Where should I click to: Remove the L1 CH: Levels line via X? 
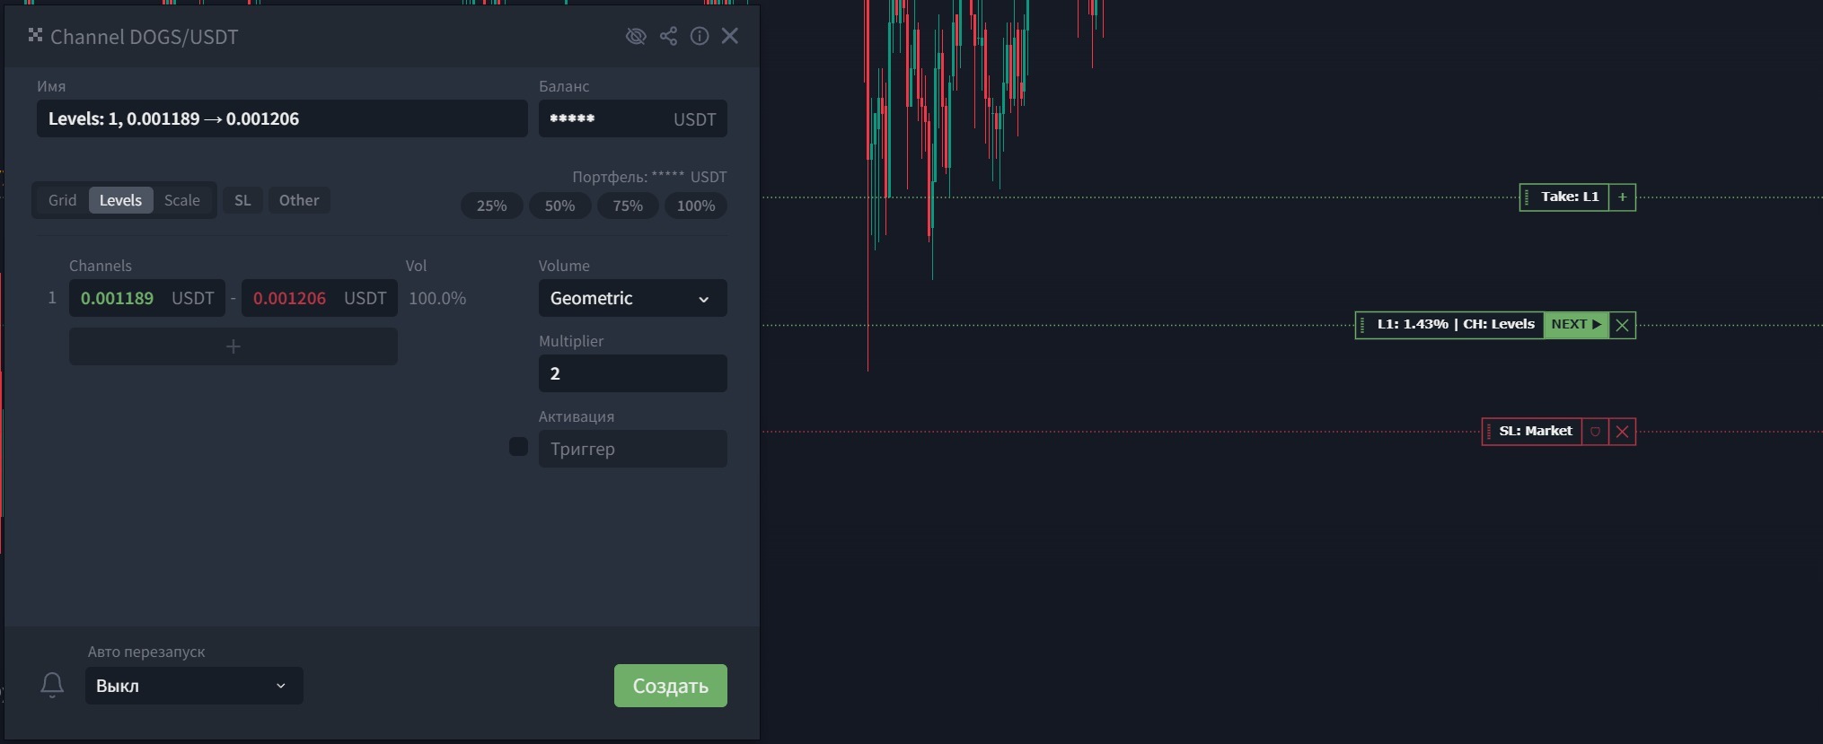coord(1622,325)
